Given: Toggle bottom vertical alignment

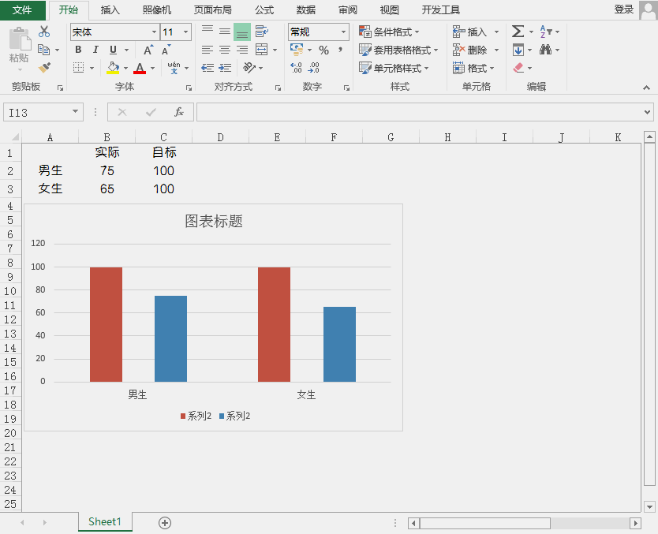Looking at the screenshot, I should [x=242, y=32].
